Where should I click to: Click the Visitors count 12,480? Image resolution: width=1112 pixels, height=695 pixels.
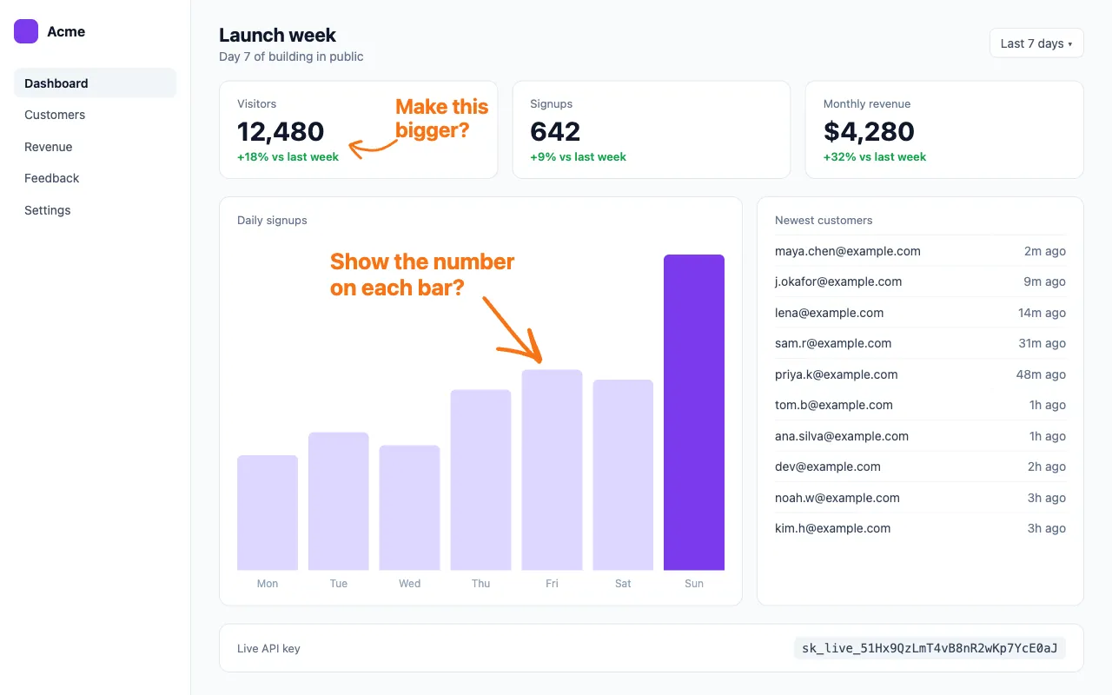tap(281, 131)
